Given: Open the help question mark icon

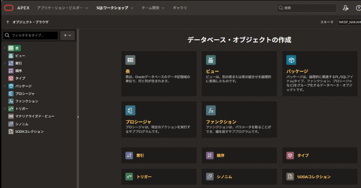Looking at the screenshot, I should 358,8.
